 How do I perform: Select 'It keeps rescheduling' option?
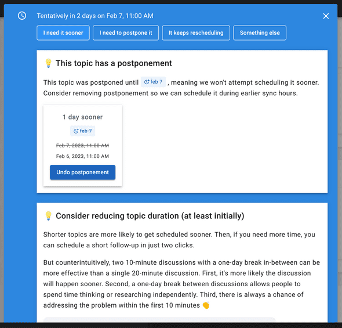click(x=196, y=33)
